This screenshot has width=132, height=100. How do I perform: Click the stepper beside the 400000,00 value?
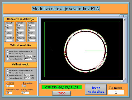click(24, 59)
